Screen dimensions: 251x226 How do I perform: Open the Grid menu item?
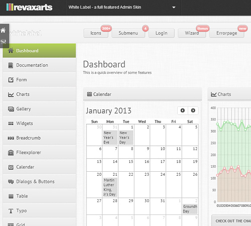click(39, 222)
